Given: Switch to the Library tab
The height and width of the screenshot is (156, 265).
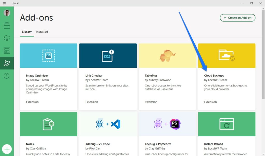Looking at the screenshot, I should tap(27, 32).
